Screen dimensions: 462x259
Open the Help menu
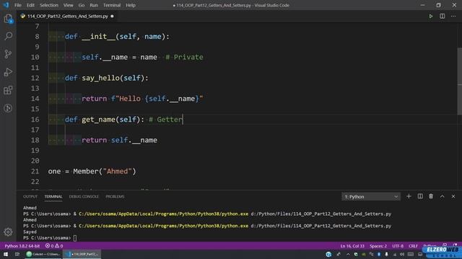point(131,5)
